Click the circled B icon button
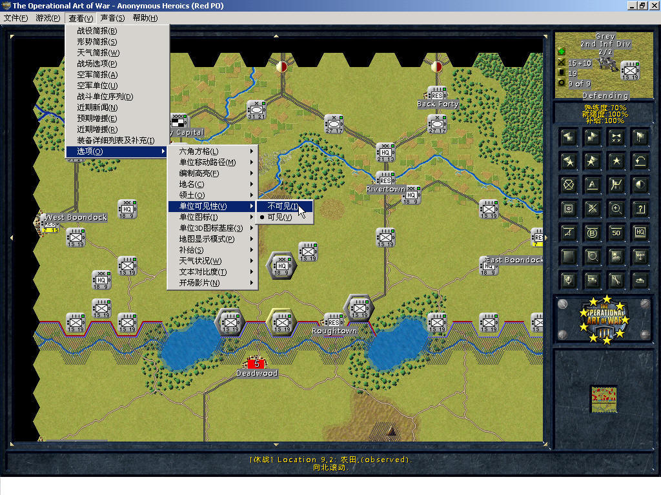Viewport: 661px width, 495px height. [x=593, y=232]
